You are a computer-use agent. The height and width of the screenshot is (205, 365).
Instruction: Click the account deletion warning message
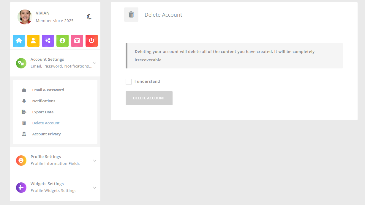pos(234,56)
